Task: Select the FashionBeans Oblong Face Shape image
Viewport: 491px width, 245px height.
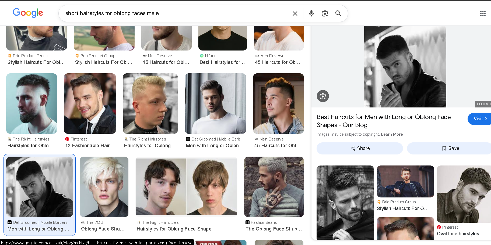Action: pos(274,187)
